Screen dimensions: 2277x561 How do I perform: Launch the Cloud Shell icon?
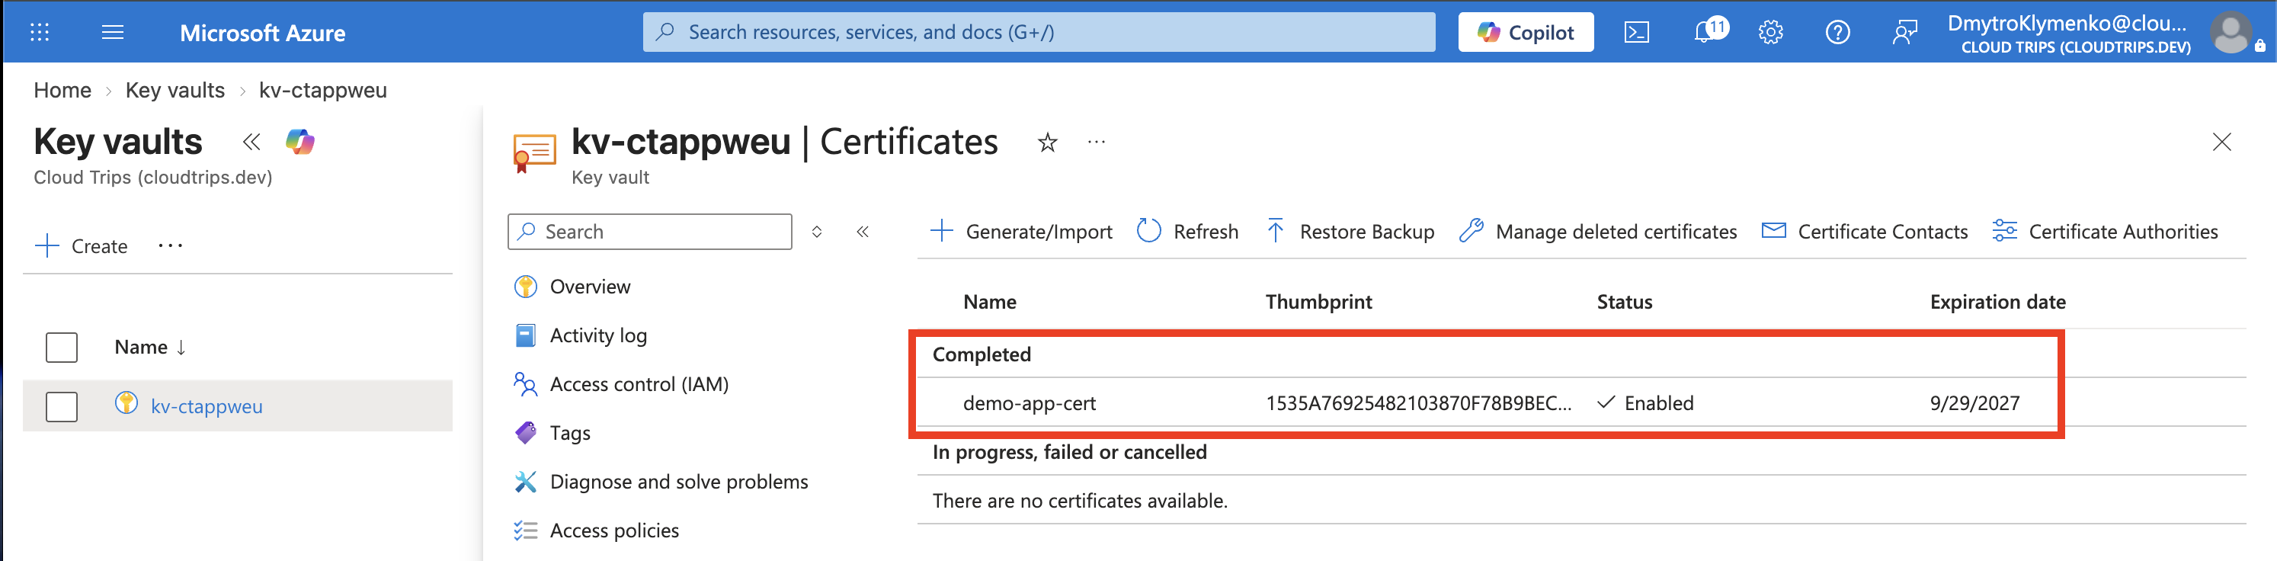tap(1636, 33)
